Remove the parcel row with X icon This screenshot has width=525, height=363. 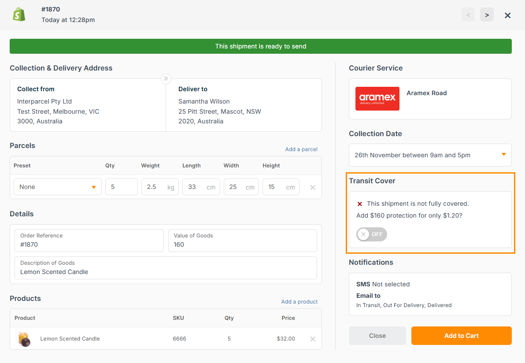coord(313,187)
